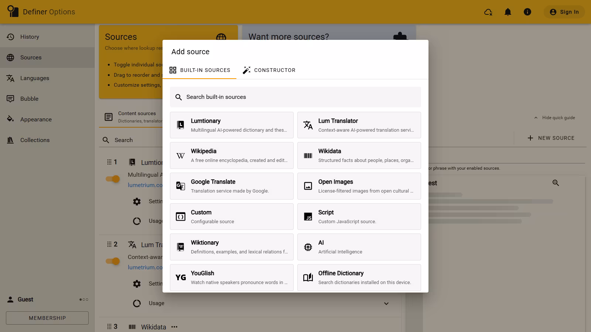Screen dimensions: 591x332
Task: Click the Guest account entry
Action: tap(21, 300)
